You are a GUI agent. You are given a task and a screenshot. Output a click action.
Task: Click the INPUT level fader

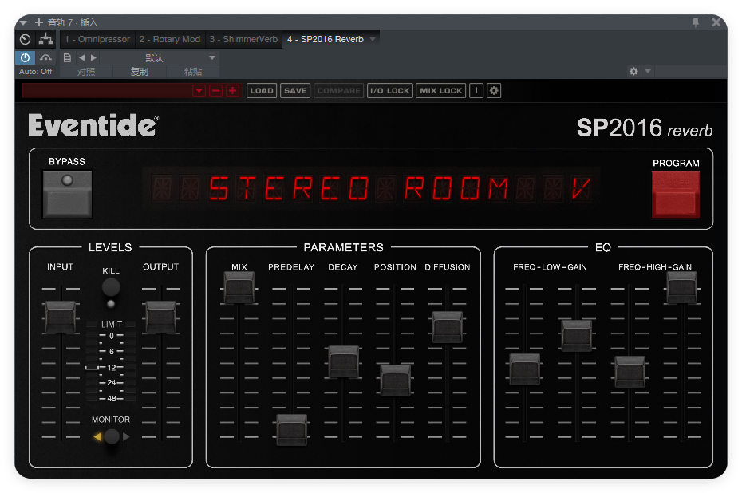click(61, 317)
